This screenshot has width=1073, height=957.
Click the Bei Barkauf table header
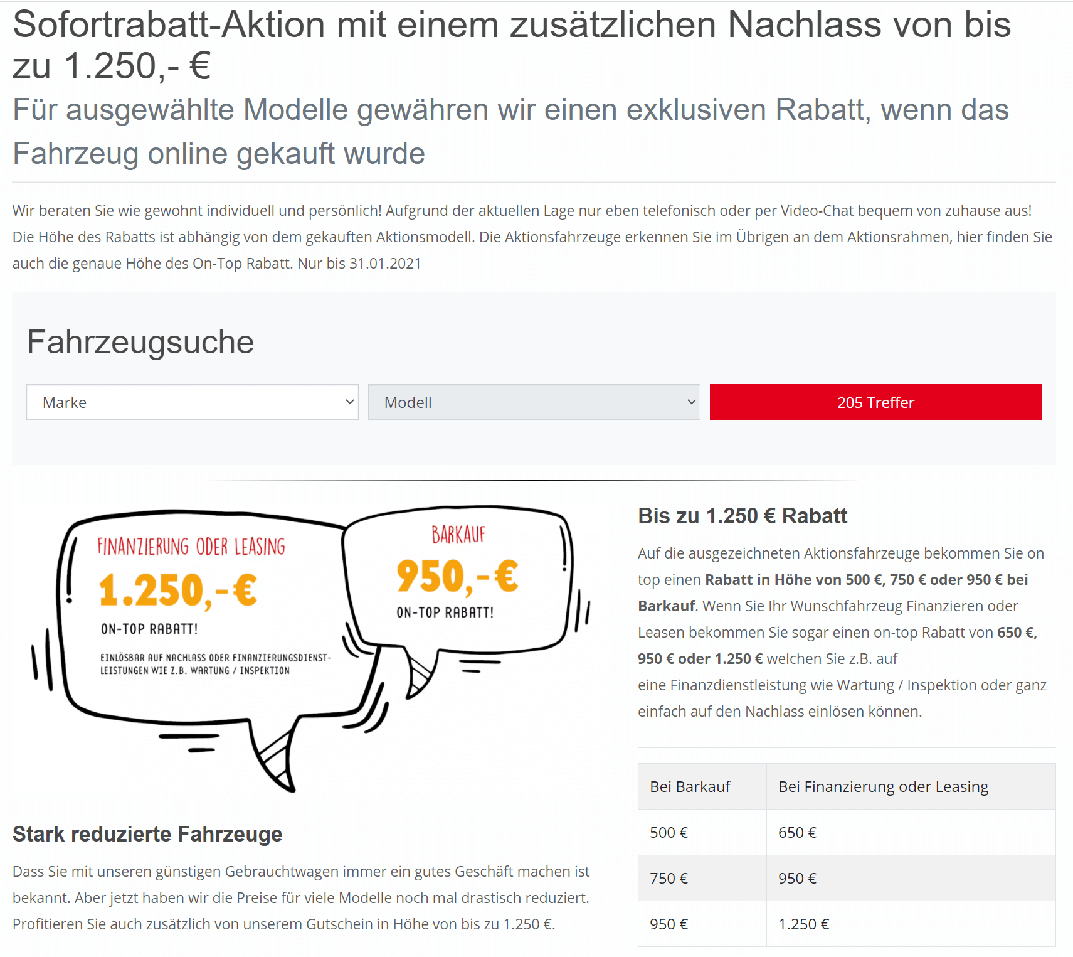[x=702, y=786]
